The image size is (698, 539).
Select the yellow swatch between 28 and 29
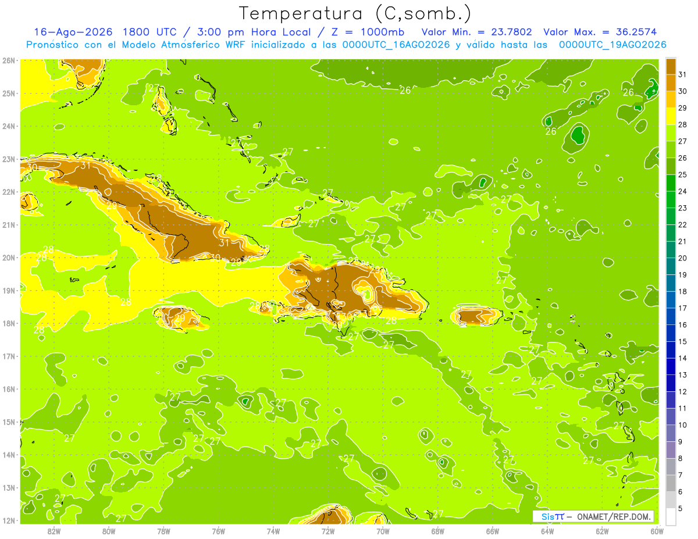click(671, 116)
